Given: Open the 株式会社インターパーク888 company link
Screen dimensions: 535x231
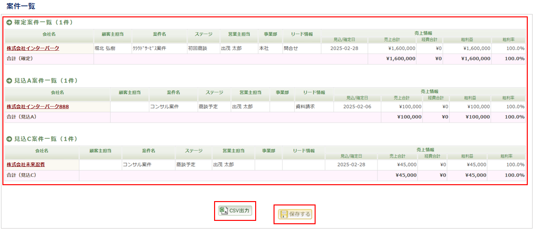Looking at the screenshot, I should 38,107.
